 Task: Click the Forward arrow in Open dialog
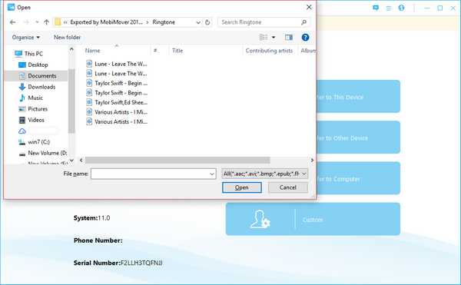(26, 22)
